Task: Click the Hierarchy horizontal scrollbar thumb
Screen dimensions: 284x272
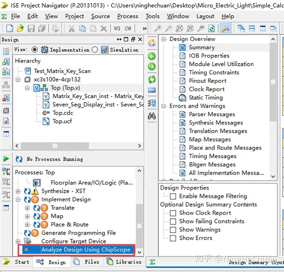Action: coord(55,146)
